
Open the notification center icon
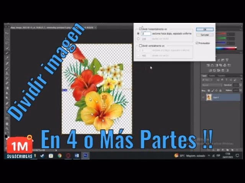tap(237, 156)
